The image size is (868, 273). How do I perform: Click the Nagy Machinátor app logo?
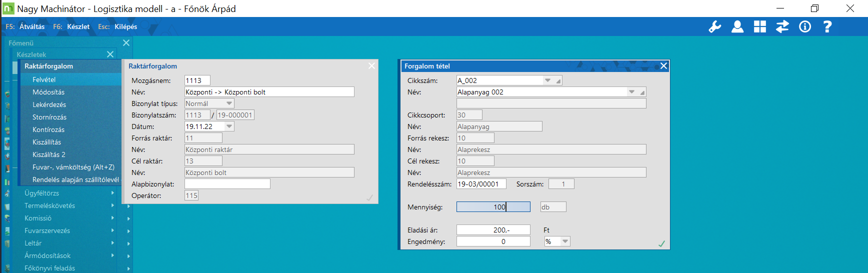8,8
